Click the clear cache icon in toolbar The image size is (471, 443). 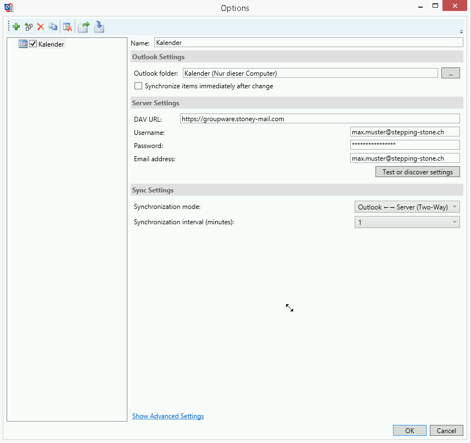point(68,26)
